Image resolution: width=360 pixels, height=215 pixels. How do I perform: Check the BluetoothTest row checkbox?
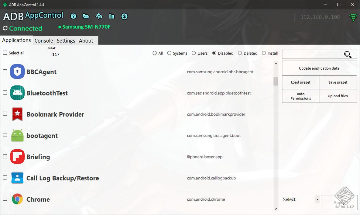(x=5, y=92)
